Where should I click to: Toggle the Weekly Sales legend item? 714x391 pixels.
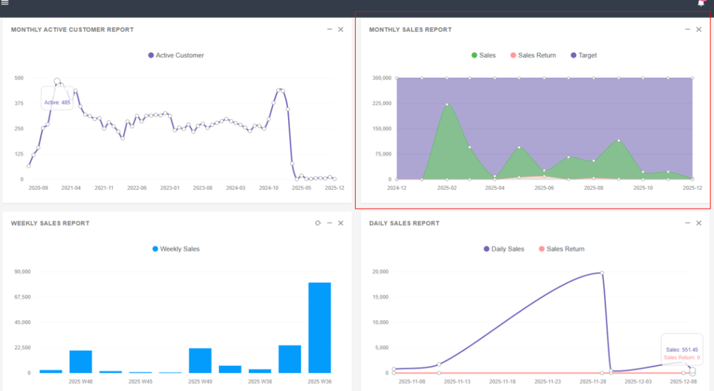[176, 248]
